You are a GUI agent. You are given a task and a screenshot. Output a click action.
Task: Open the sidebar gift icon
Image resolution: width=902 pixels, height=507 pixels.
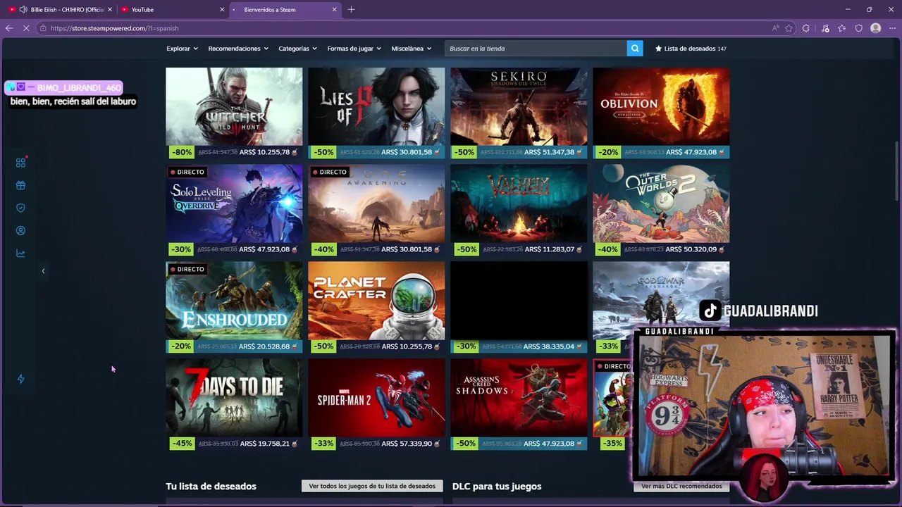click(x=20, y=185)
